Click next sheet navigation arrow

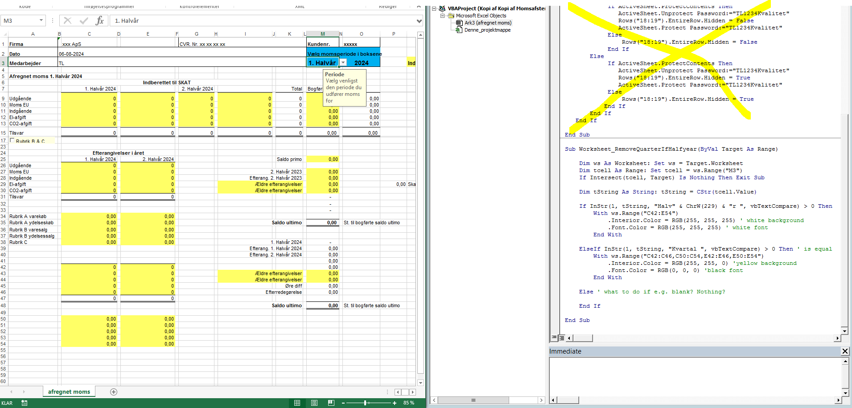[24, 392]
